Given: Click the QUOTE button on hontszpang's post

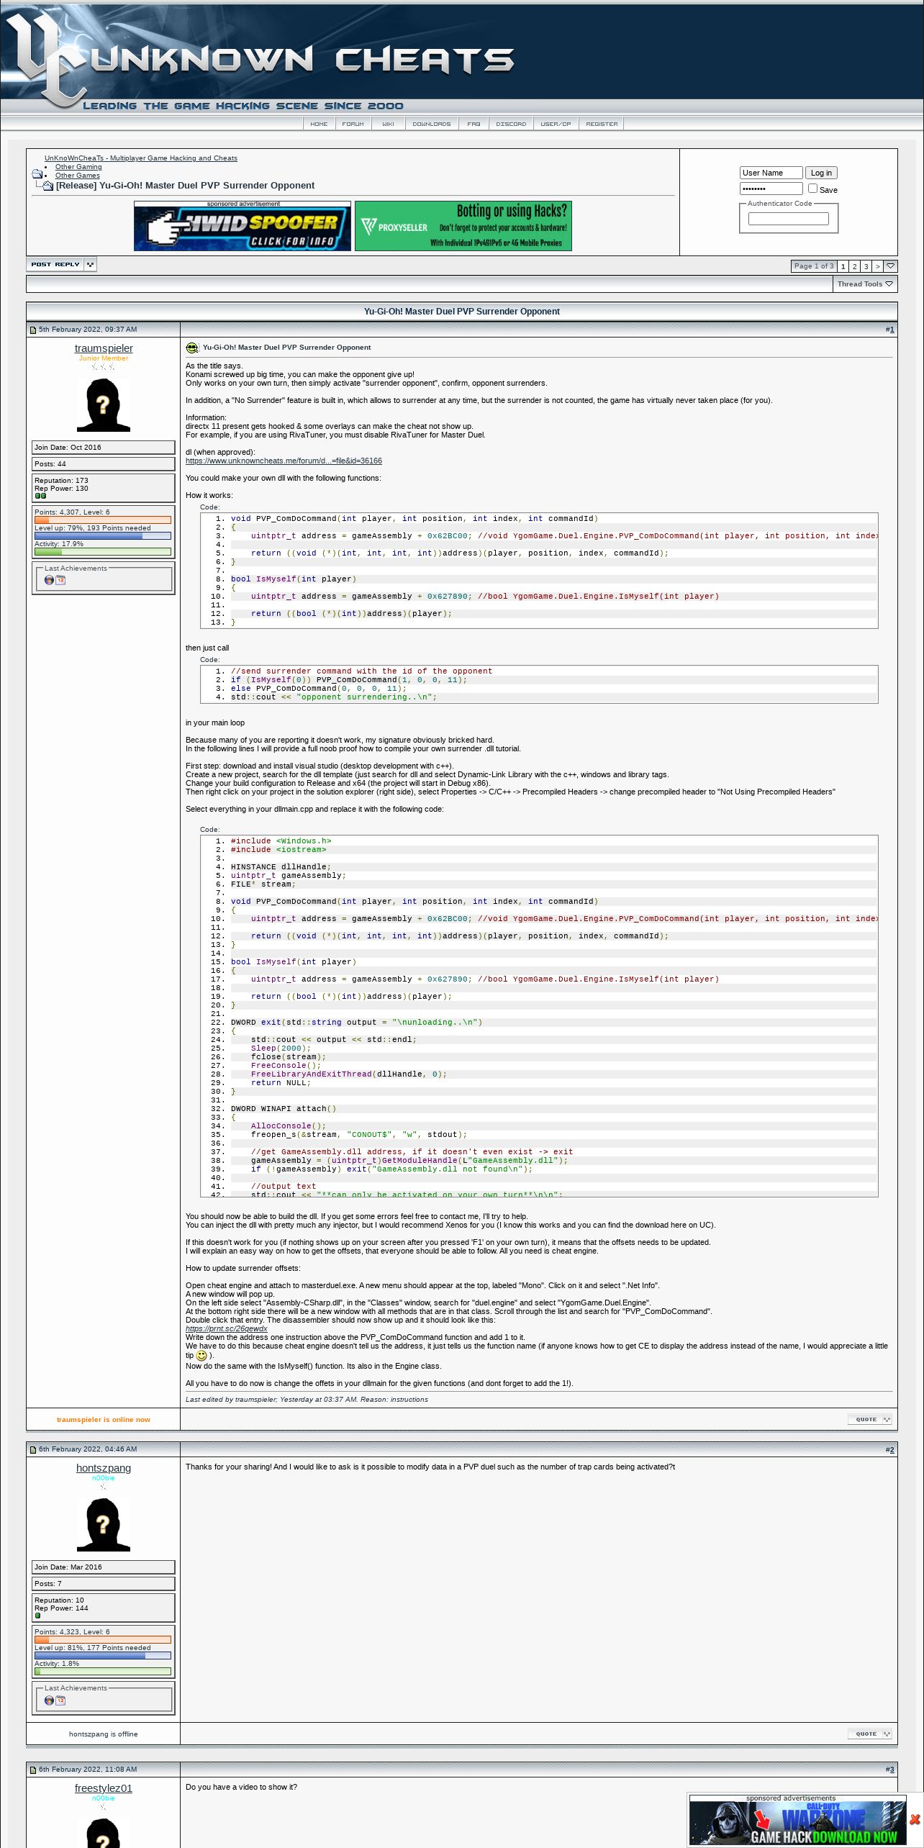Looking at the screenshot, I should [864, 1734].
